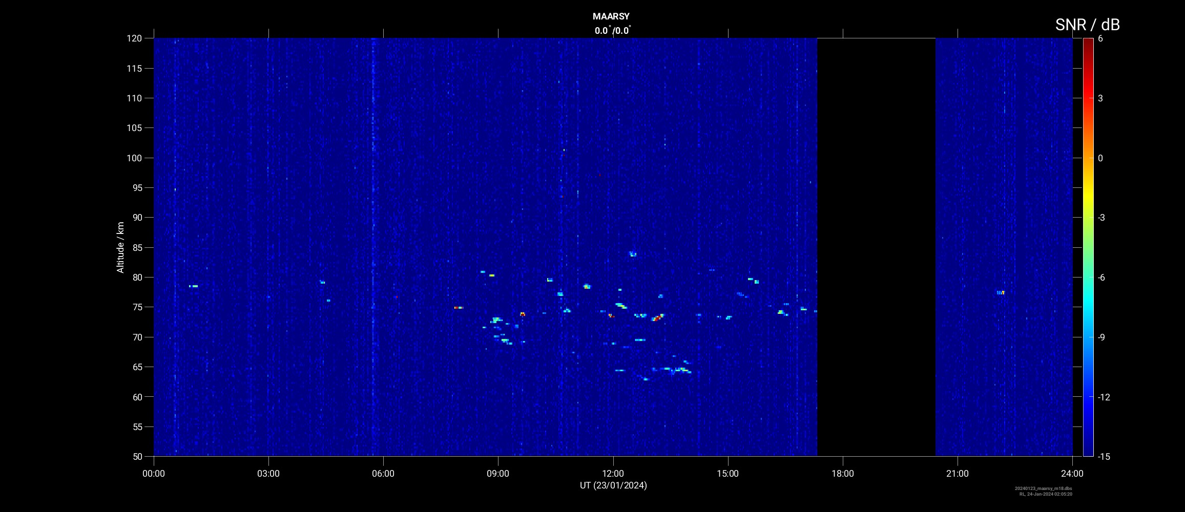1185x512 pixels.
Task: Click the 15:00 time tick label
Action: [727, 474]
